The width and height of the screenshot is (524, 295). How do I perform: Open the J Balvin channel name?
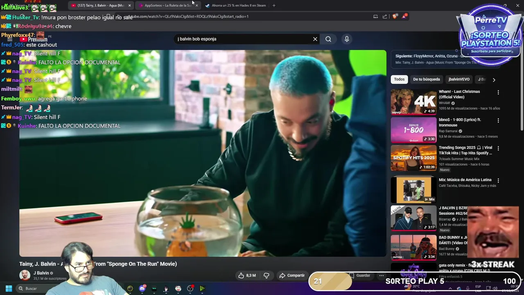click(41, 273)
